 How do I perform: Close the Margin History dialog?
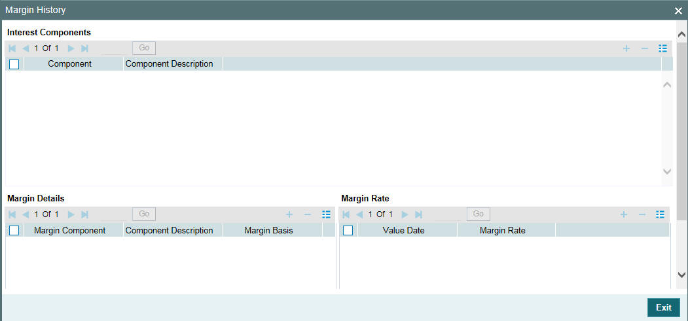click(678, 11)
